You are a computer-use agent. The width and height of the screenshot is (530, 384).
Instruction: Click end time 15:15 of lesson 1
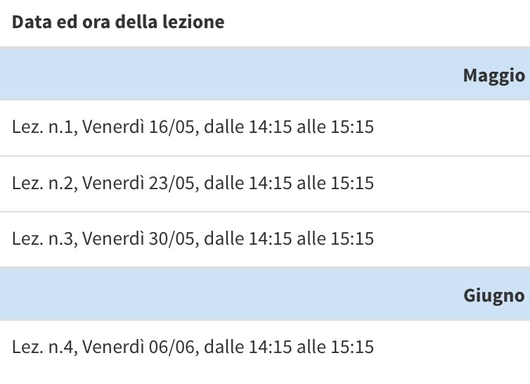[x=351, y=127]
